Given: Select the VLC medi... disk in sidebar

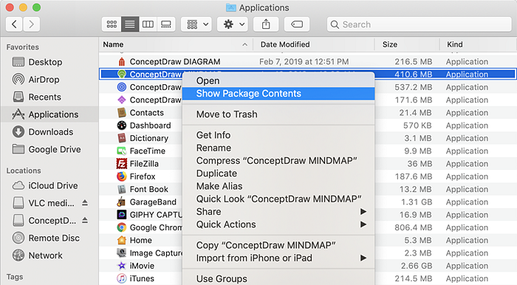Looking at the screenshot, I should click(43, 203).
